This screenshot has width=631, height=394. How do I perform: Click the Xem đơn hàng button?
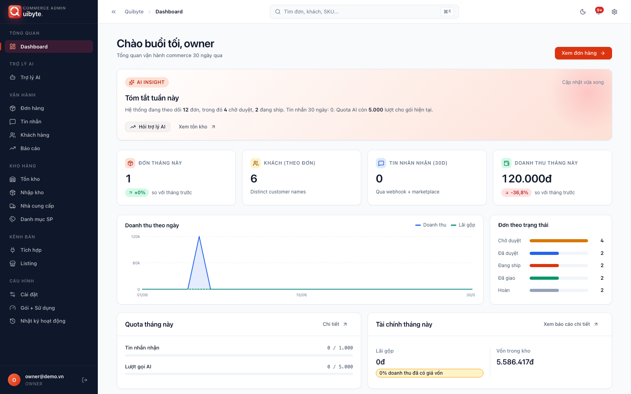tap(583, 53)
